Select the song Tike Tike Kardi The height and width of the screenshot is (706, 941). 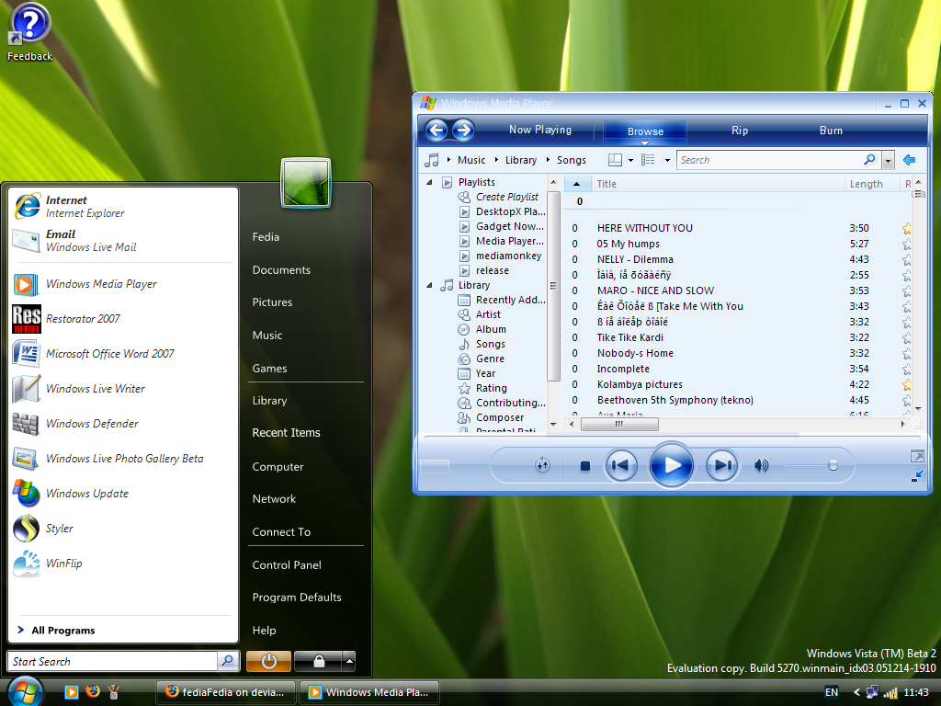pos(629,337)
